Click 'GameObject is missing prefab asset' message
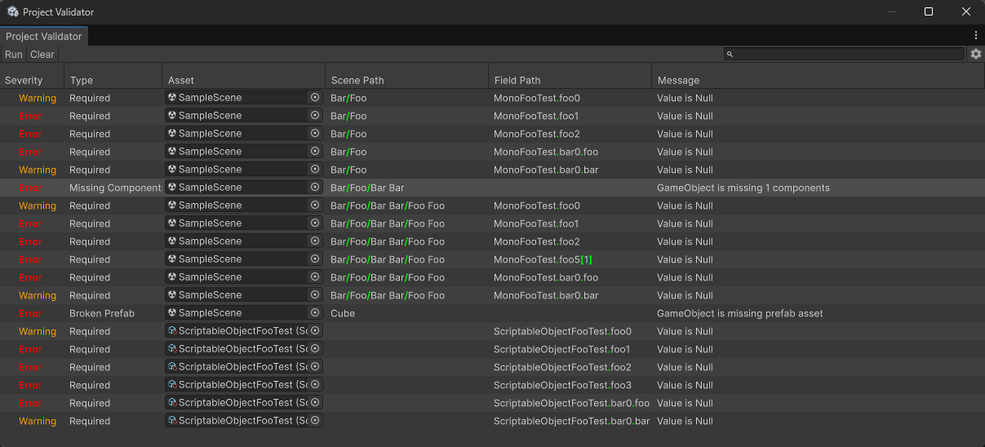The image size is (985, 447). tap(740, 313)
